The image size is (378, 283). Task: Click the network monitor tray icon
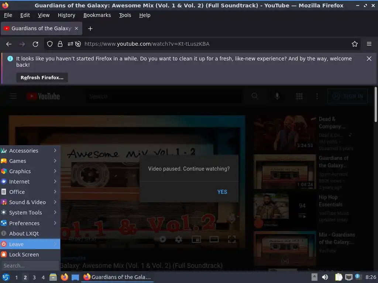349,277
